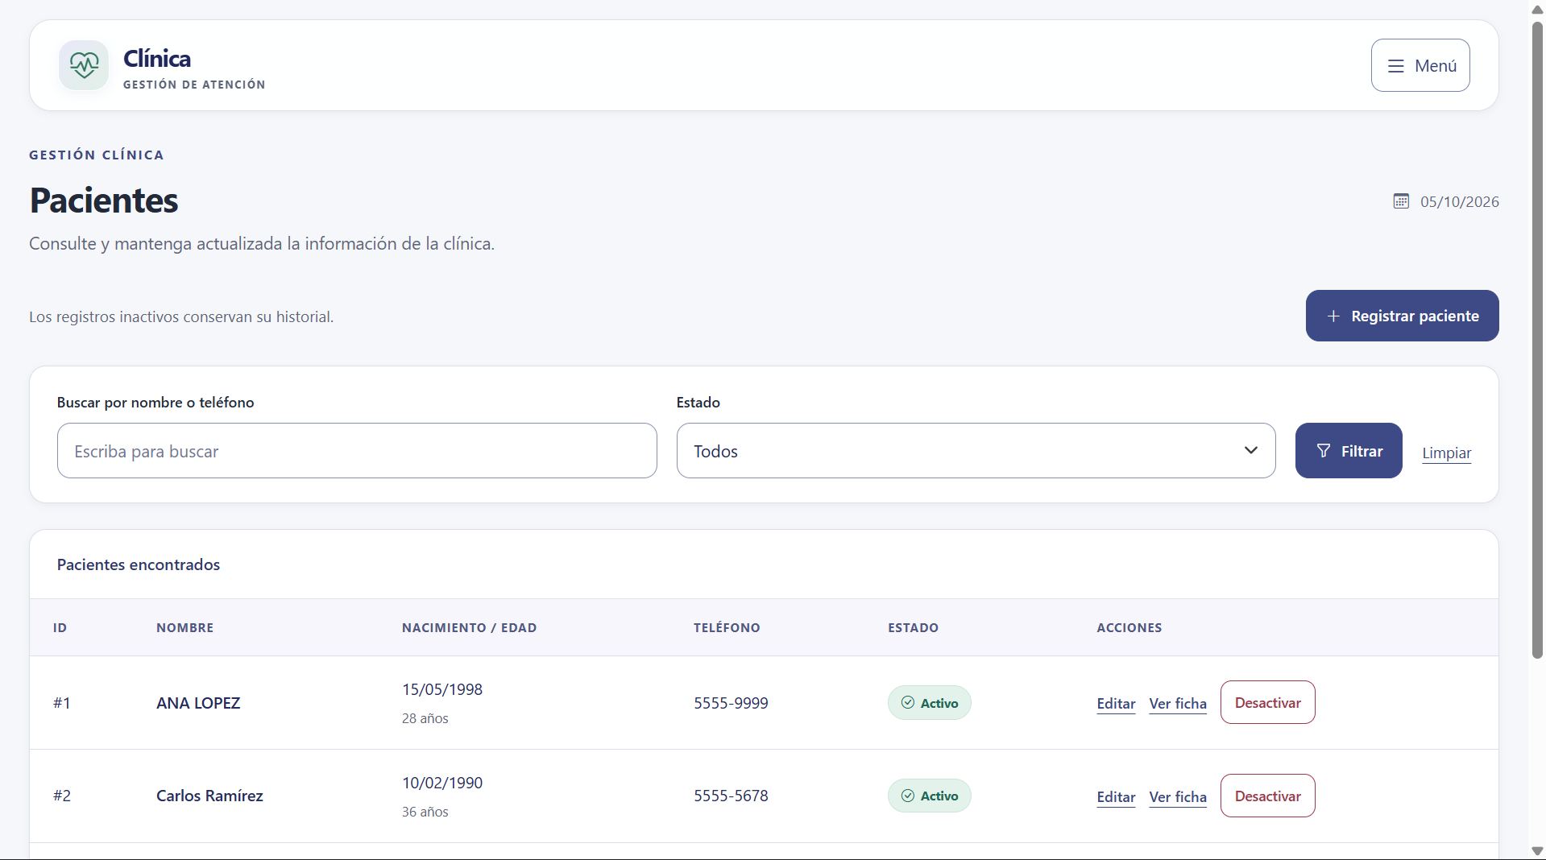Click the ACCIONES column header

pyautogui.click(x=1129, y=628)
